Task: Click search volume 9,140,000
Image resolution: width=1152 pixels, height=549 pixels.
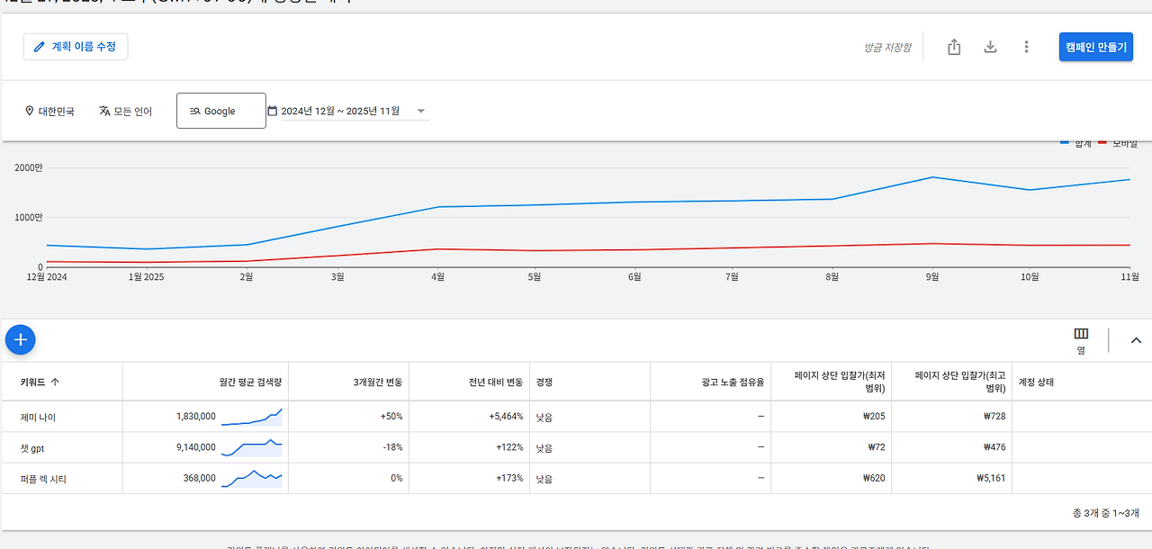Action: pos(196,447)
